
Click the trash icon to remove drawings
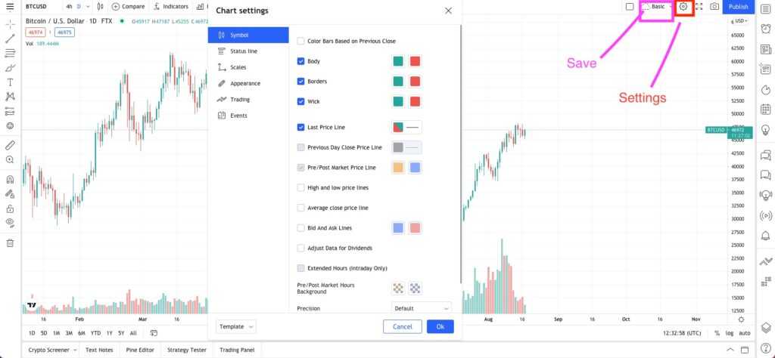[10, 243]
